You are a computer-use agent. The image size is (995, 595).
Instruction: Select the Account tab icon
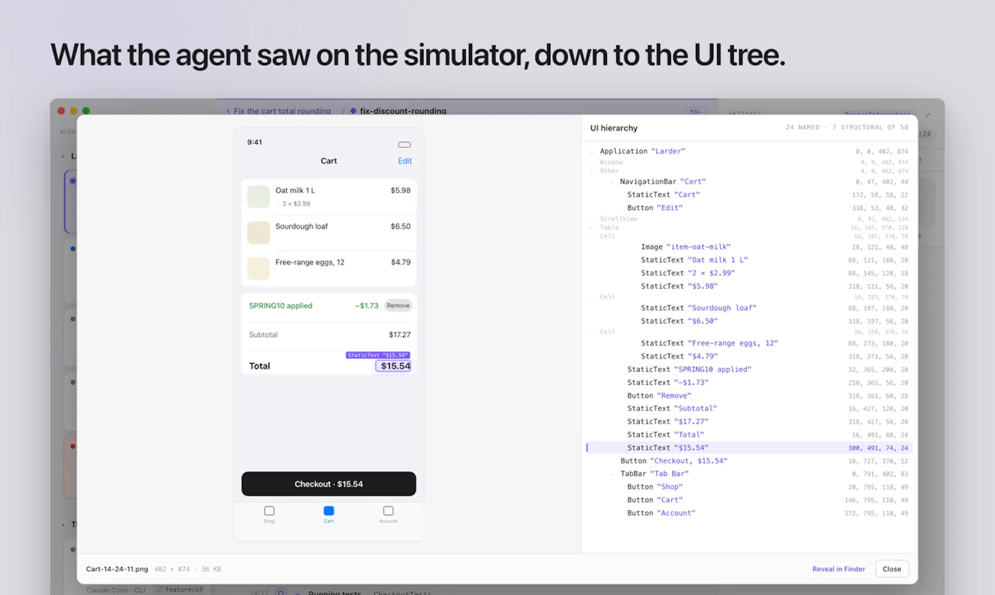click(389, 511)
